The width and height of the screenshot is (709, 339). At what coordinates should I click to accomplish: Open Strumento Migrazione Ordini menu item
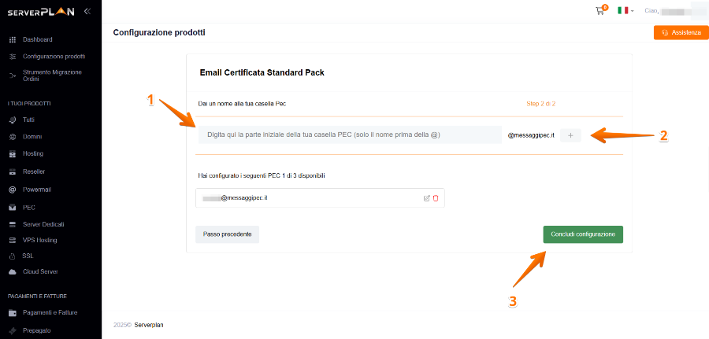52,76
